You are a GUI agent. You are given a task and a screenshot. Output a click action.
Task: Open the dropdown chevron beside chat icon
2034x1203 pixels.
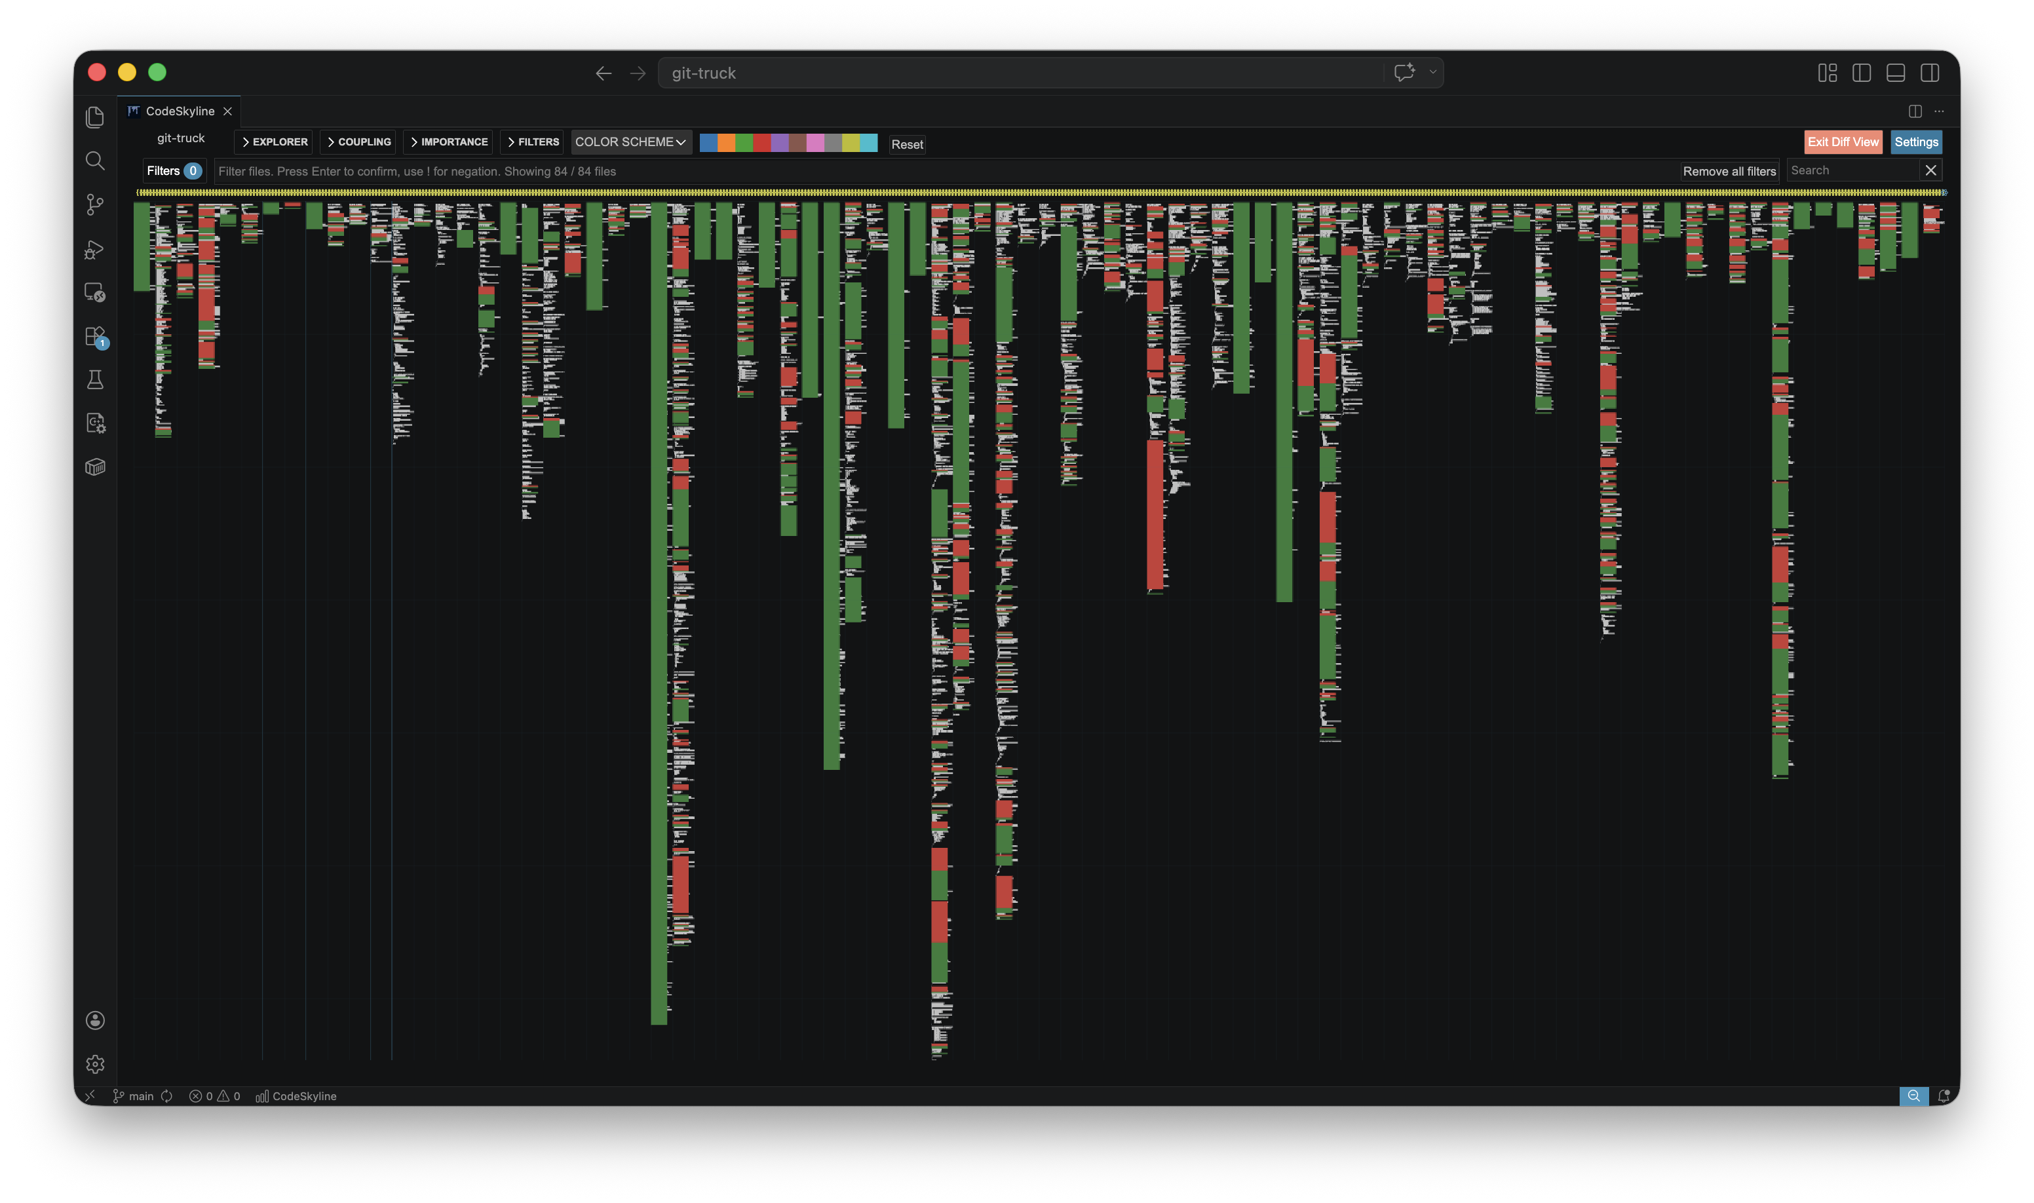[1433, 72]
